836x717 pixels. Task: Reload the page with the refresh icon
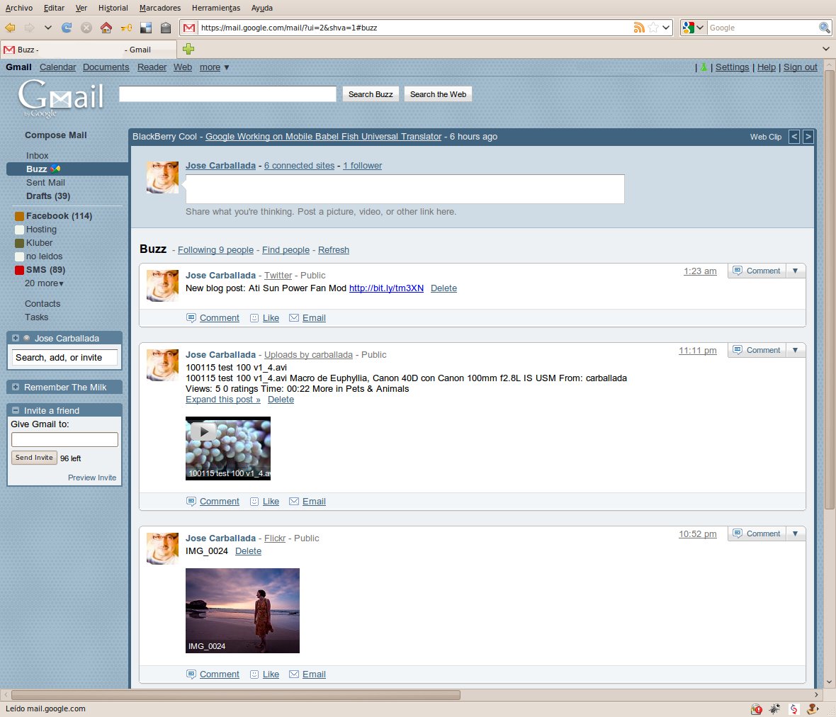pos(67,28)
